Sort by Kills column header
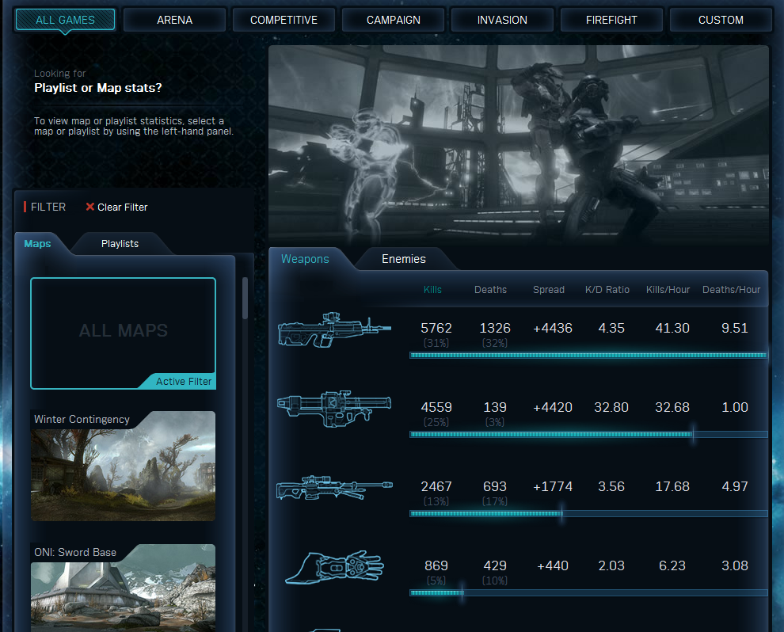Screen dimensions: 784x632 coord(432,290)
